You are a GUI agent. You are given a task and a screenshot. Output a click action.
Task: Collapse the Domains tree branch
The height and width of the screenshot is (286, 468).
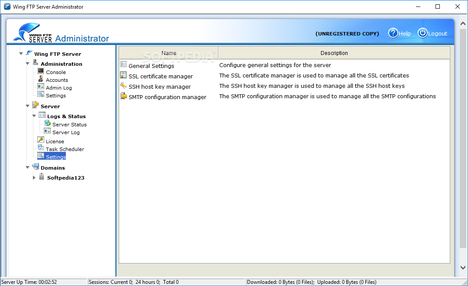[27, 167]
